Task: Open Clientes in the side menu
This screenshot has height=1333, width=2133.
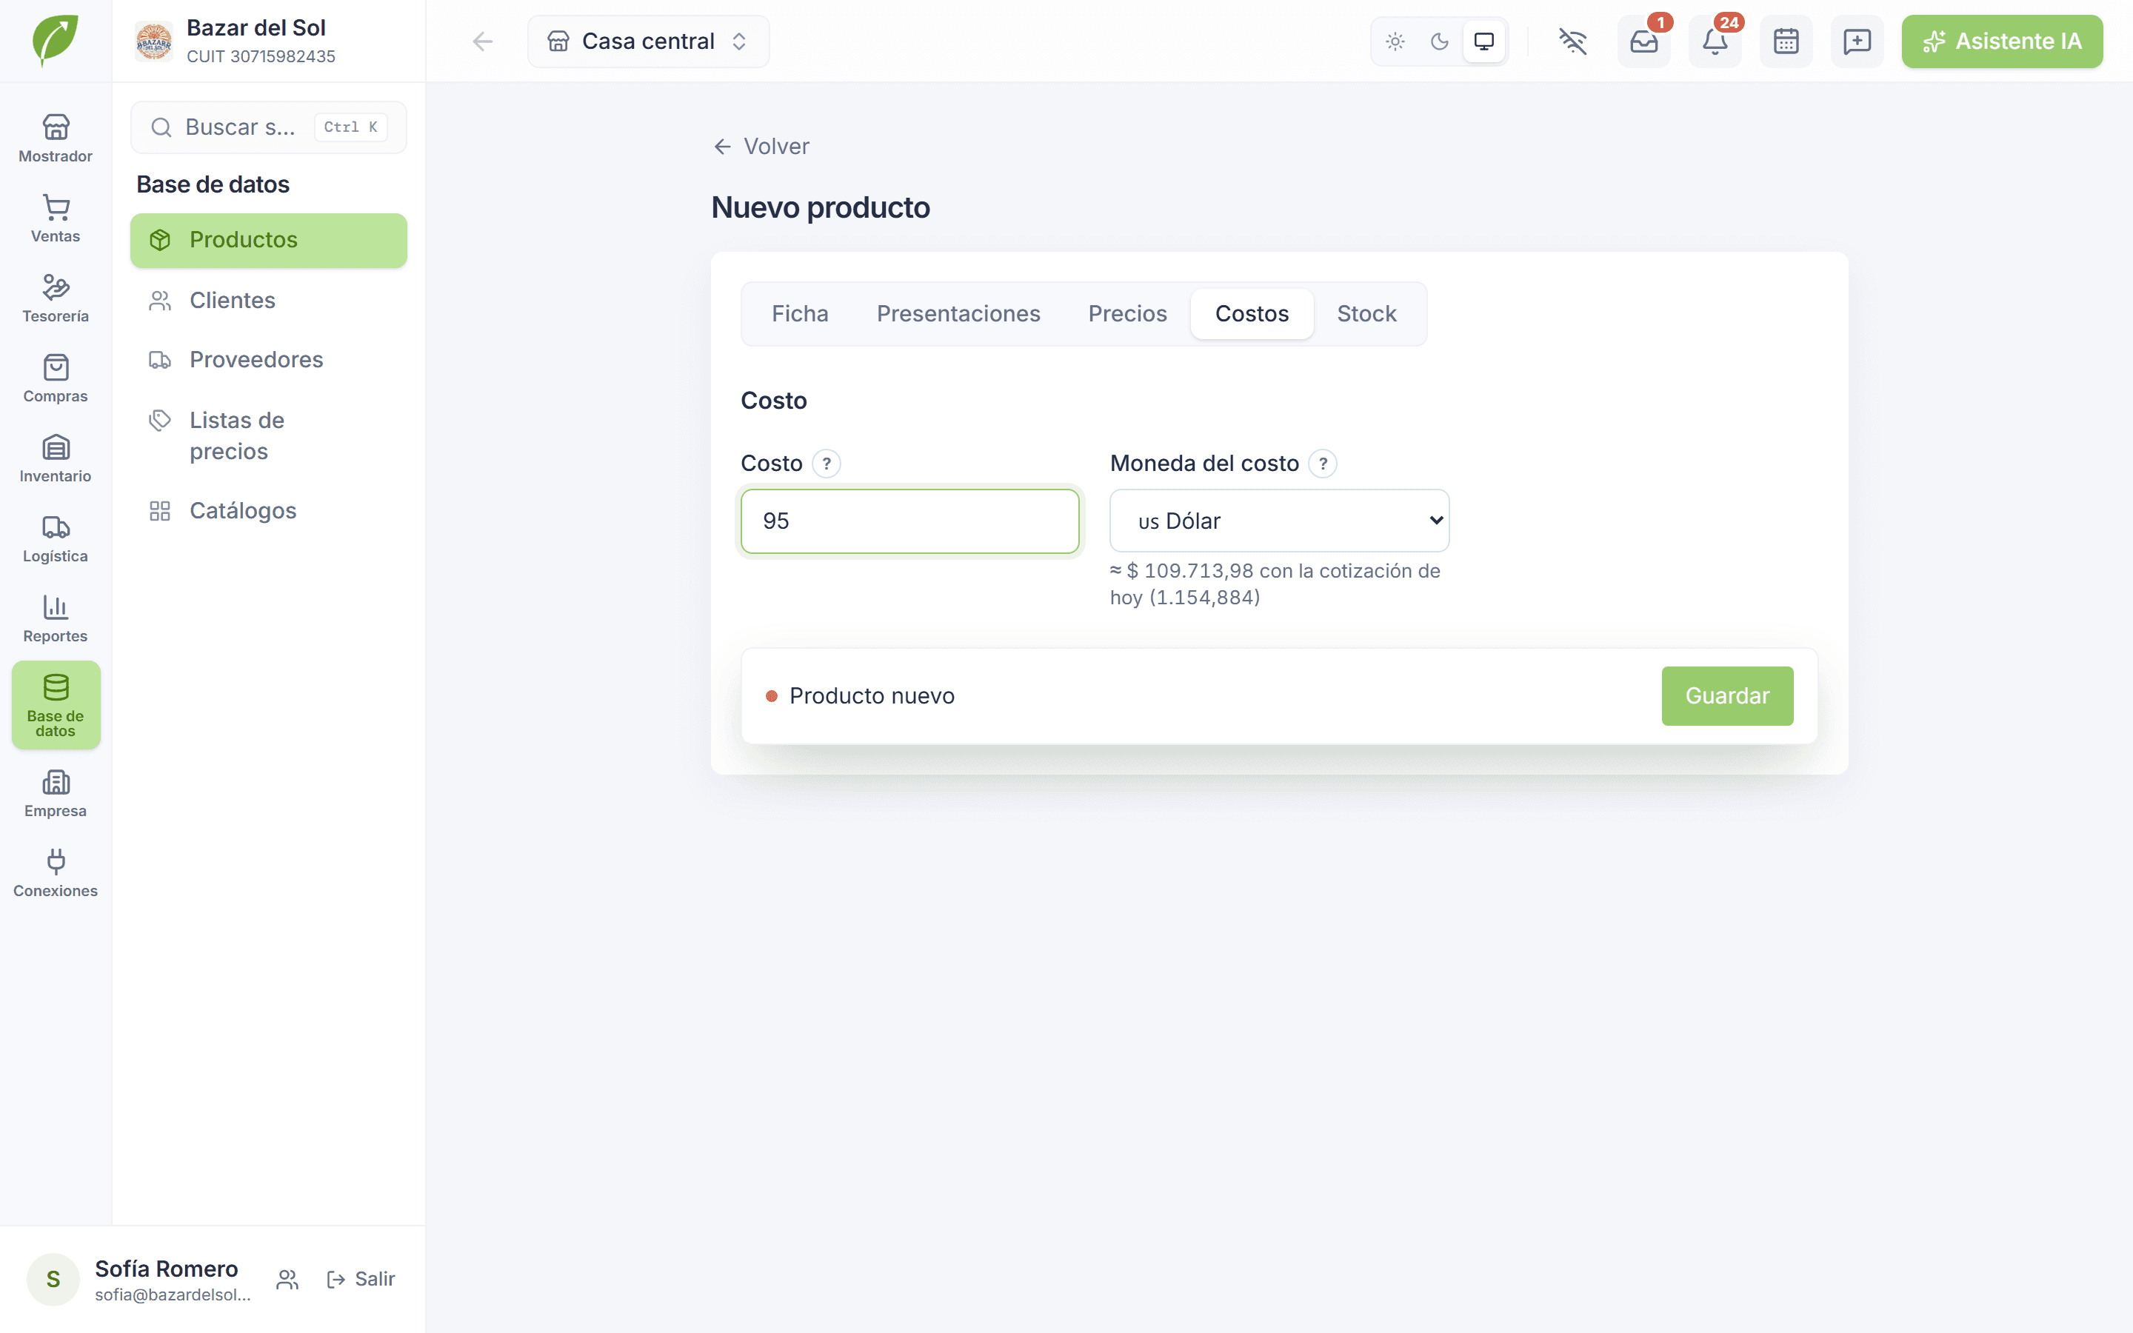Action: (268, 301)
